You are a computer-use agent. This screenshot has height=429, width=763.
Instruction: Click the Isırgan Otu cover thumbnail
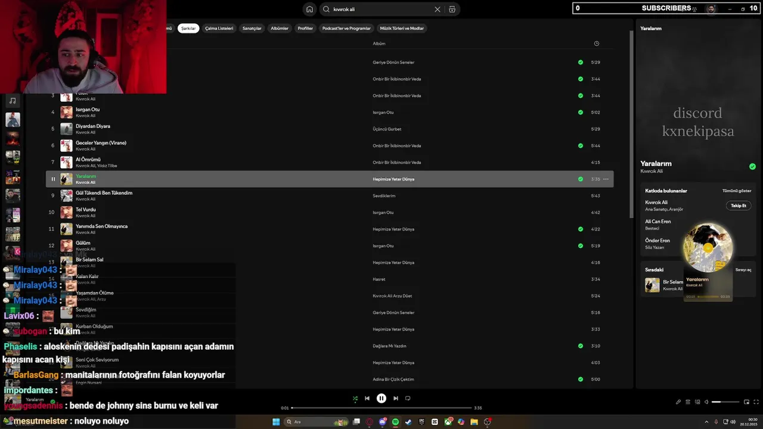pyautogui.click(x=66, y=112)
